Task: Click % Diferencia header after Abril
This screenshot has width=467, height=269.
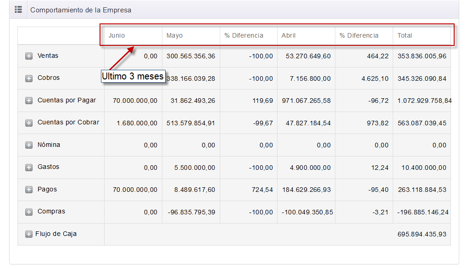Action: click(x=359, y=35)
